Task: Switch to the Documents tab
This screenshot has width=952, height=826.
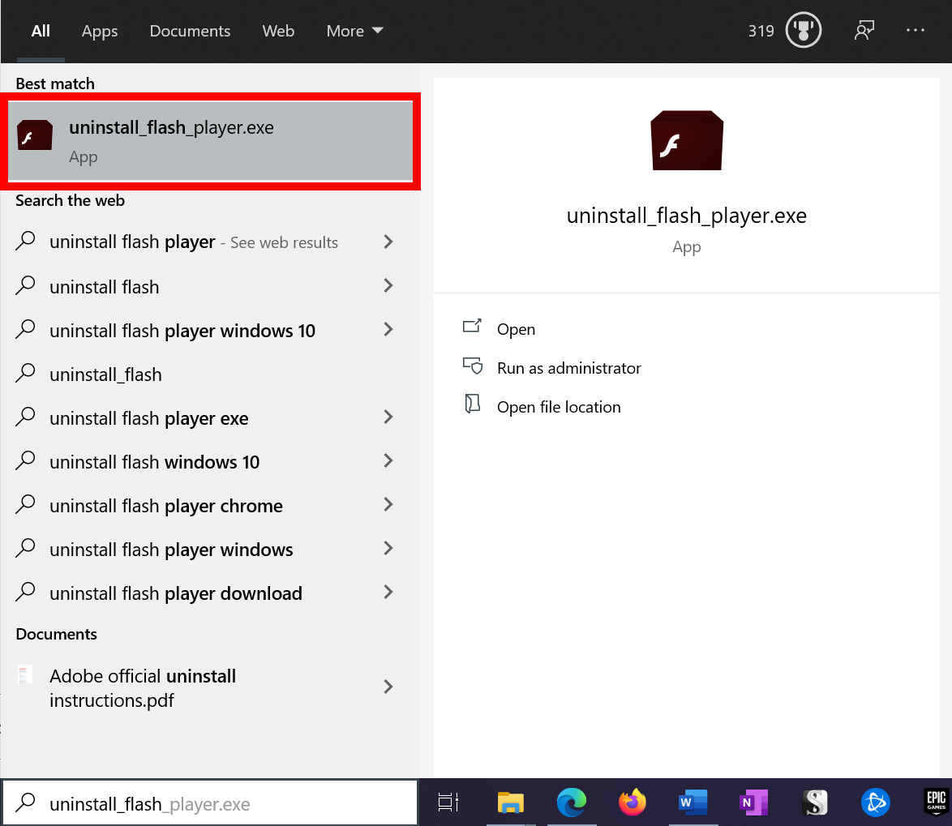Action: tap(190, 31)
